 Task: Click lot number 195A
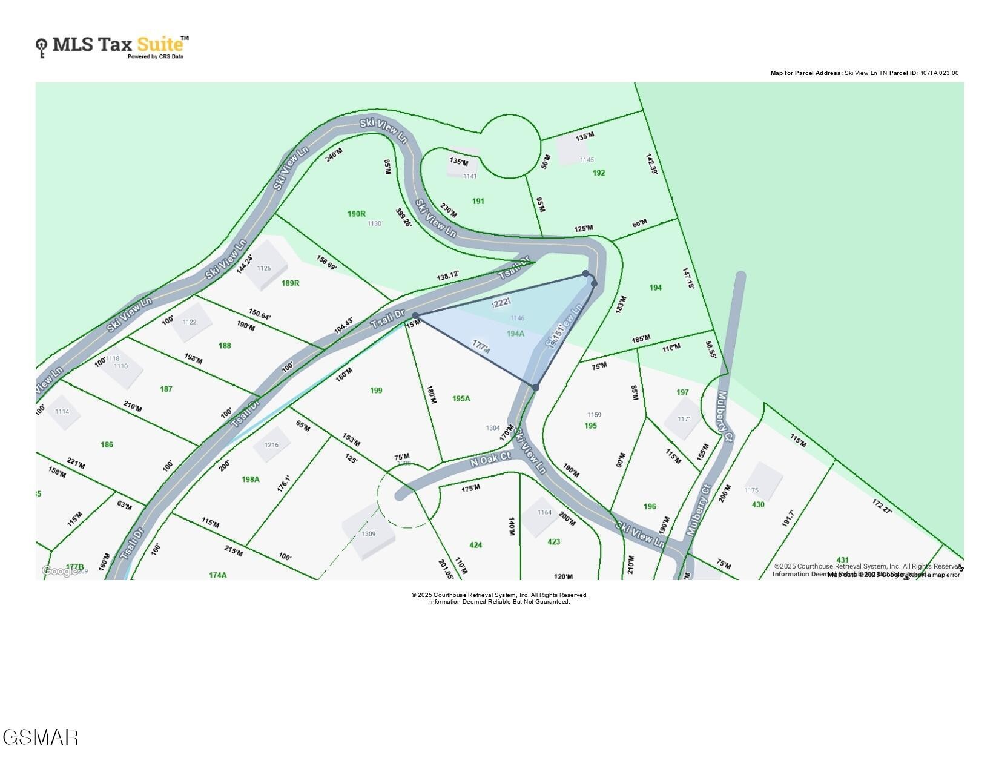(x=461, y=398)
